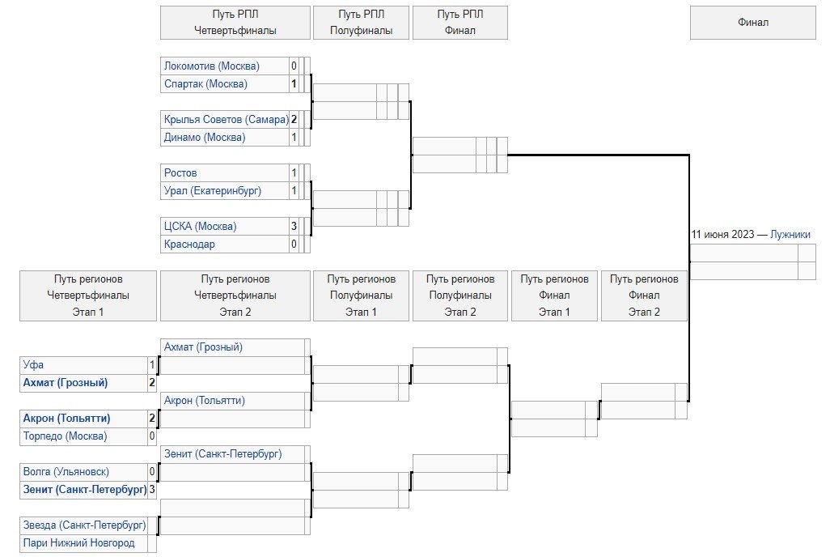Open the Лужники stadium link
Screen dimensions: 830x557
coord(790,234)
